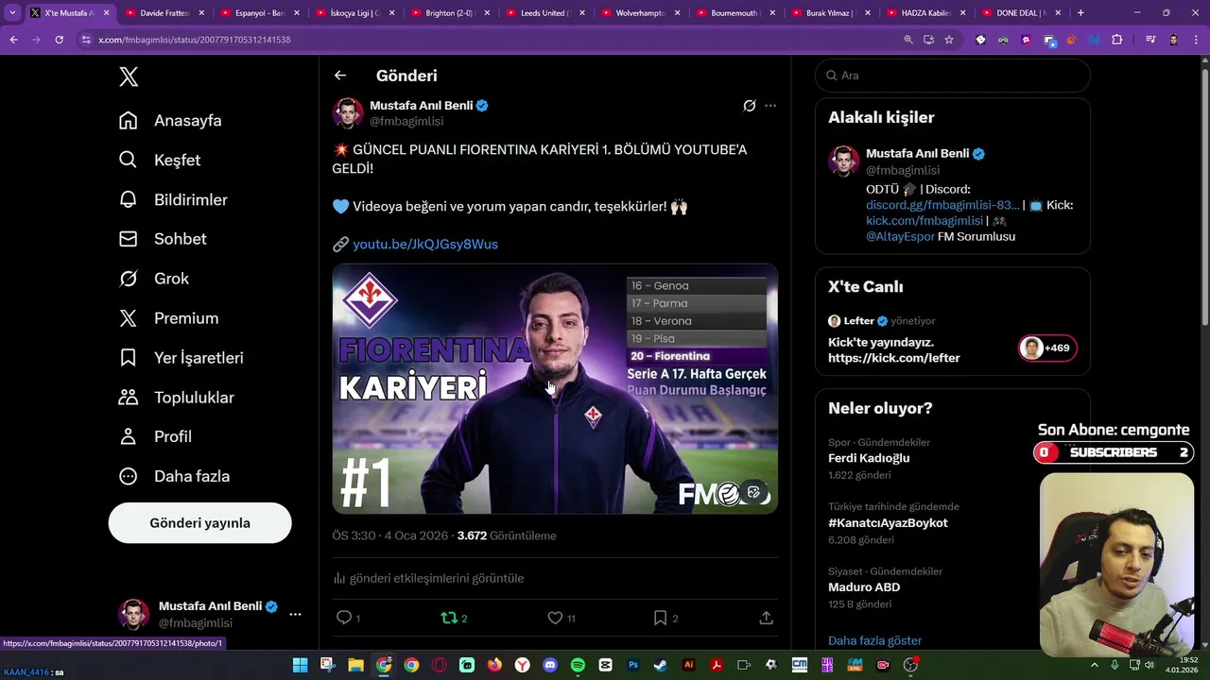This screenshot has width=1210, height=680.
Task: Click browser back button
Action: pos(13,40)
